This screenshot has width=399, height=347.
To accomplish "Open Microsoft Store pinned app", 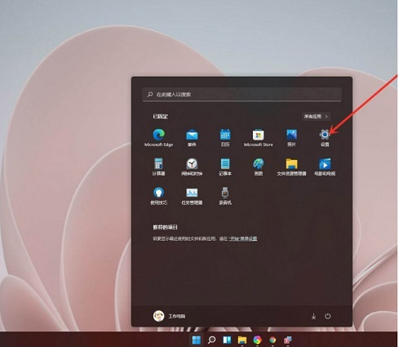I will (258, 138).
